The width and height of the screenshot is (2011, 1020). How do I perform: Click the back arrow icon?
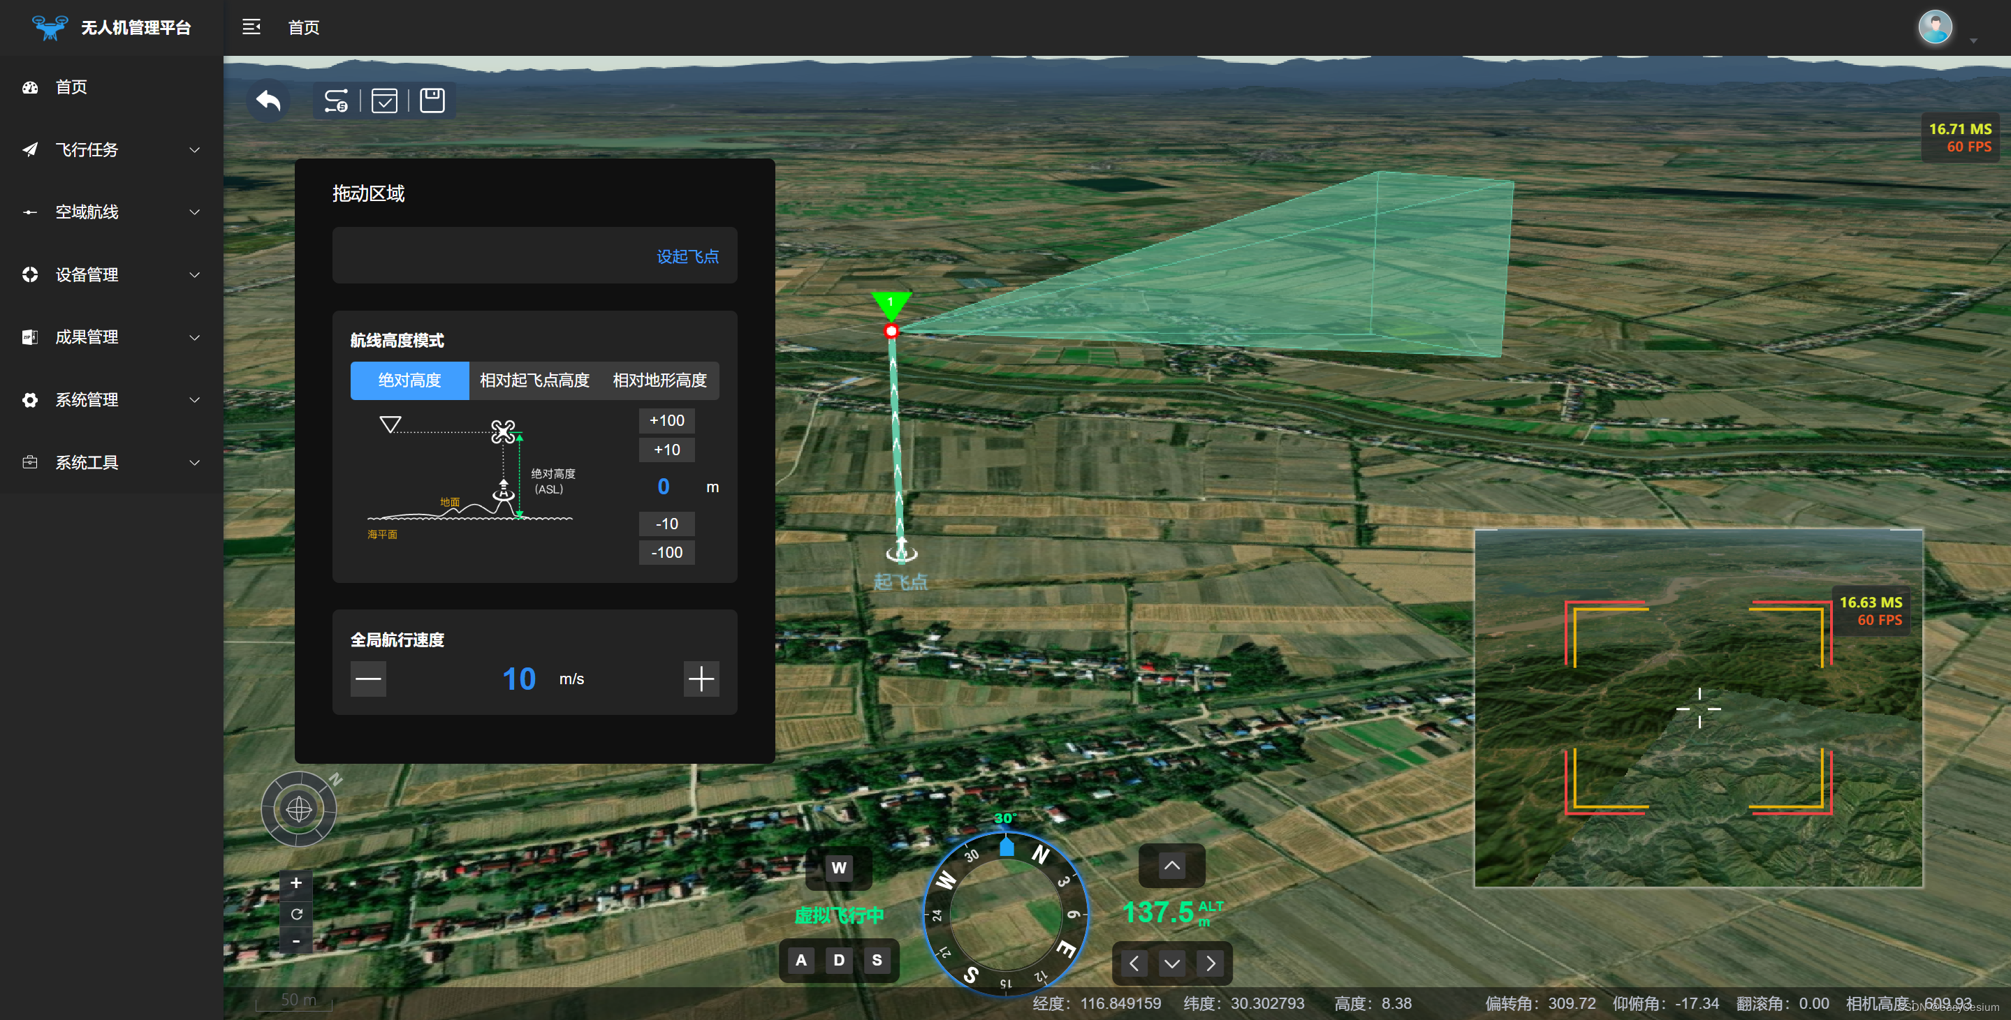pyautogui.click(x=268, y=101)
